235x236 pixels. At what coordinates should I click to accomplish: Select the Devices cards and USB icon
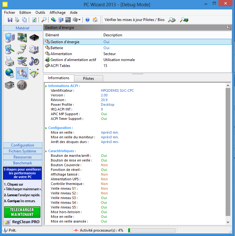pyautogui.click(x=22, y=61)
